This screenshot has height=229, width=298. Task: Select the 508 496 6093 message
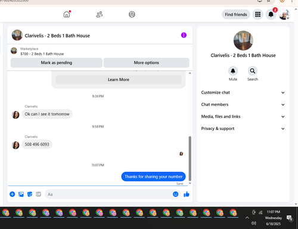(37, 144)
